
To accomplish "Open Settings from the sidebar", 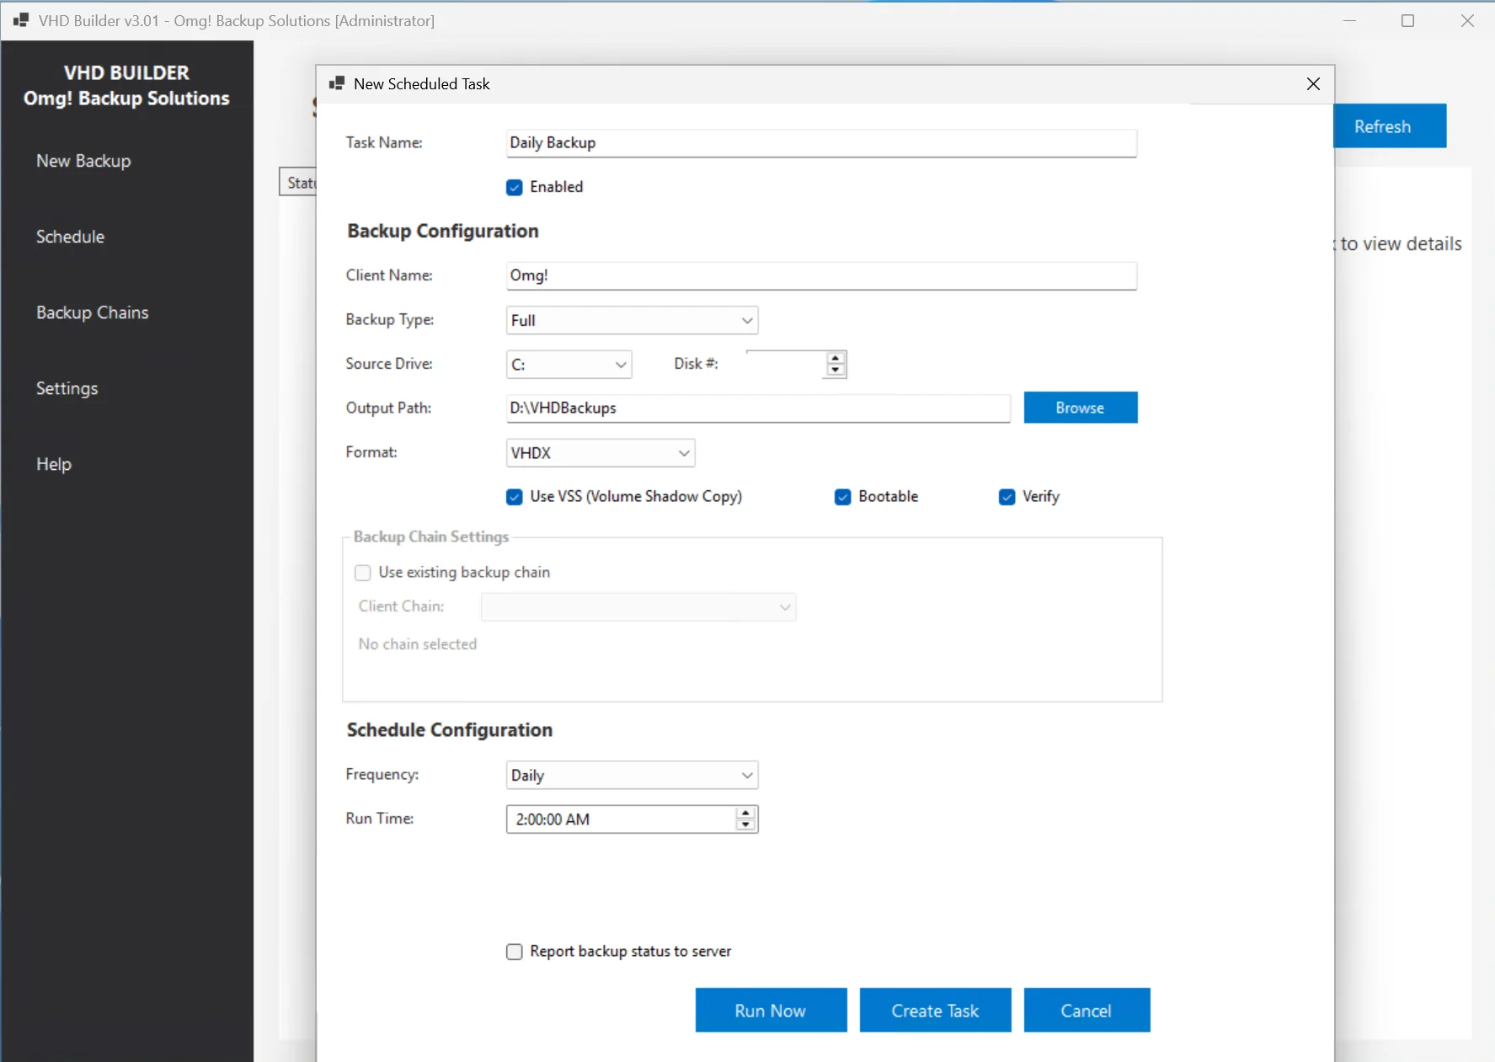I will pos(67,388).
